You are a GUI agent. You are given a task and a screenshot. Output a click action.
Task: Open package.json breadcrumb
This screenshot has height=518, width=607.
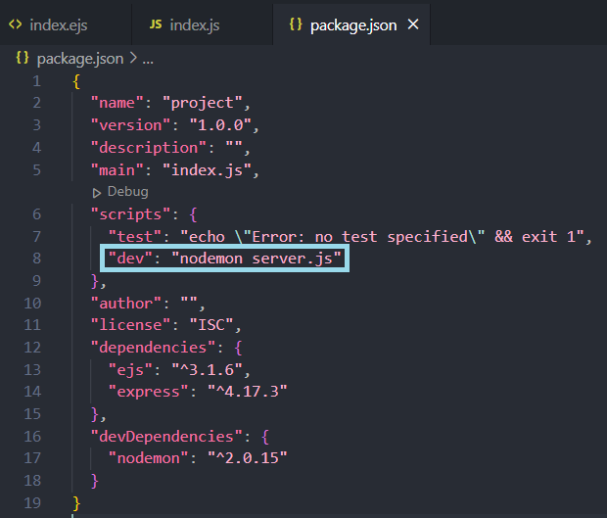point(80,59)
